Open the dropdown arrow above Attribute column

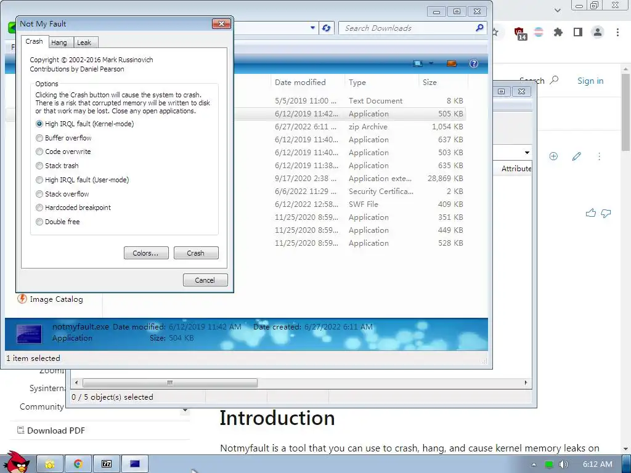(x=527, y=153)
